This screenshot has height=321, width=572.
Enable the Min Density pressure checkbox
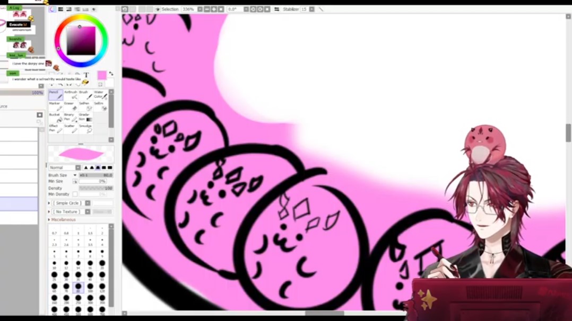pos(75,194)
